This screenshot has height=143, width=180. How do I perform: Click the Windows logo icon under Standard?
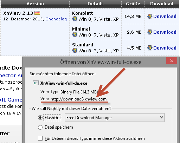pyautogui.click(x=75, y=50)
